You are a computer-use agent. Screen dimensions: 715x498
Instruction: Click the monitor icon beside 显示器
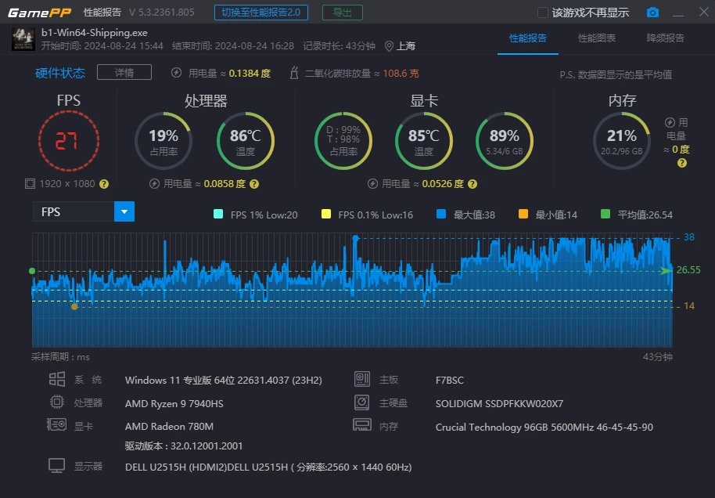[x=56, y=466]
